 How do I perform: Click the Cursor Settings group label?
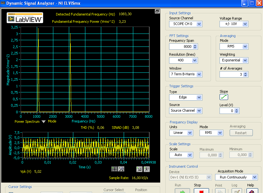point(20,187)
